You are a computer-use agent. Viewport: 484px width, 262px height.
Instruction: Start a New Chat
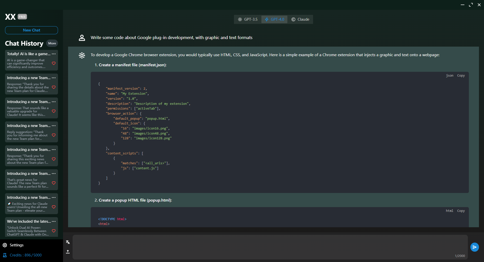coord(32,30)
